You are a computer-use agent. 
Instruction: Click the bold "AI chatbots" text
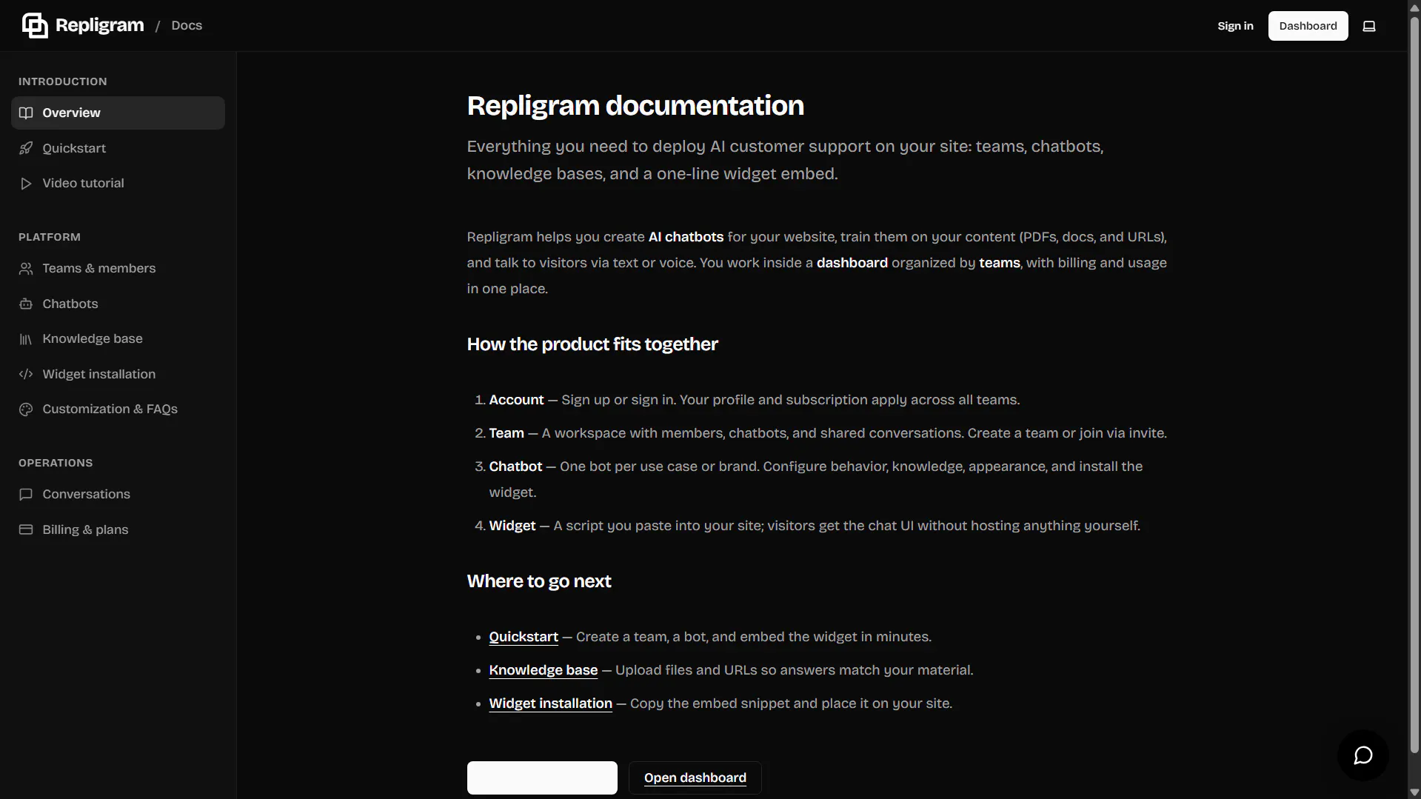click(686, 237)
